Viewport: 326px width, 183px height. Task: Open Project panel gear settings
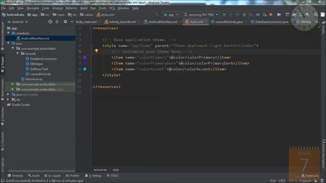click(65, 22)
